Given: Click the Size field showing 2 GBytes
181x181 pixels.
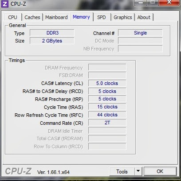Looking at the screenshot, I should click(x=52, y=41).
